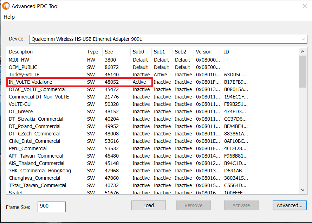Select the DT_Poland_Commercial row

click(x=128, y=126)
